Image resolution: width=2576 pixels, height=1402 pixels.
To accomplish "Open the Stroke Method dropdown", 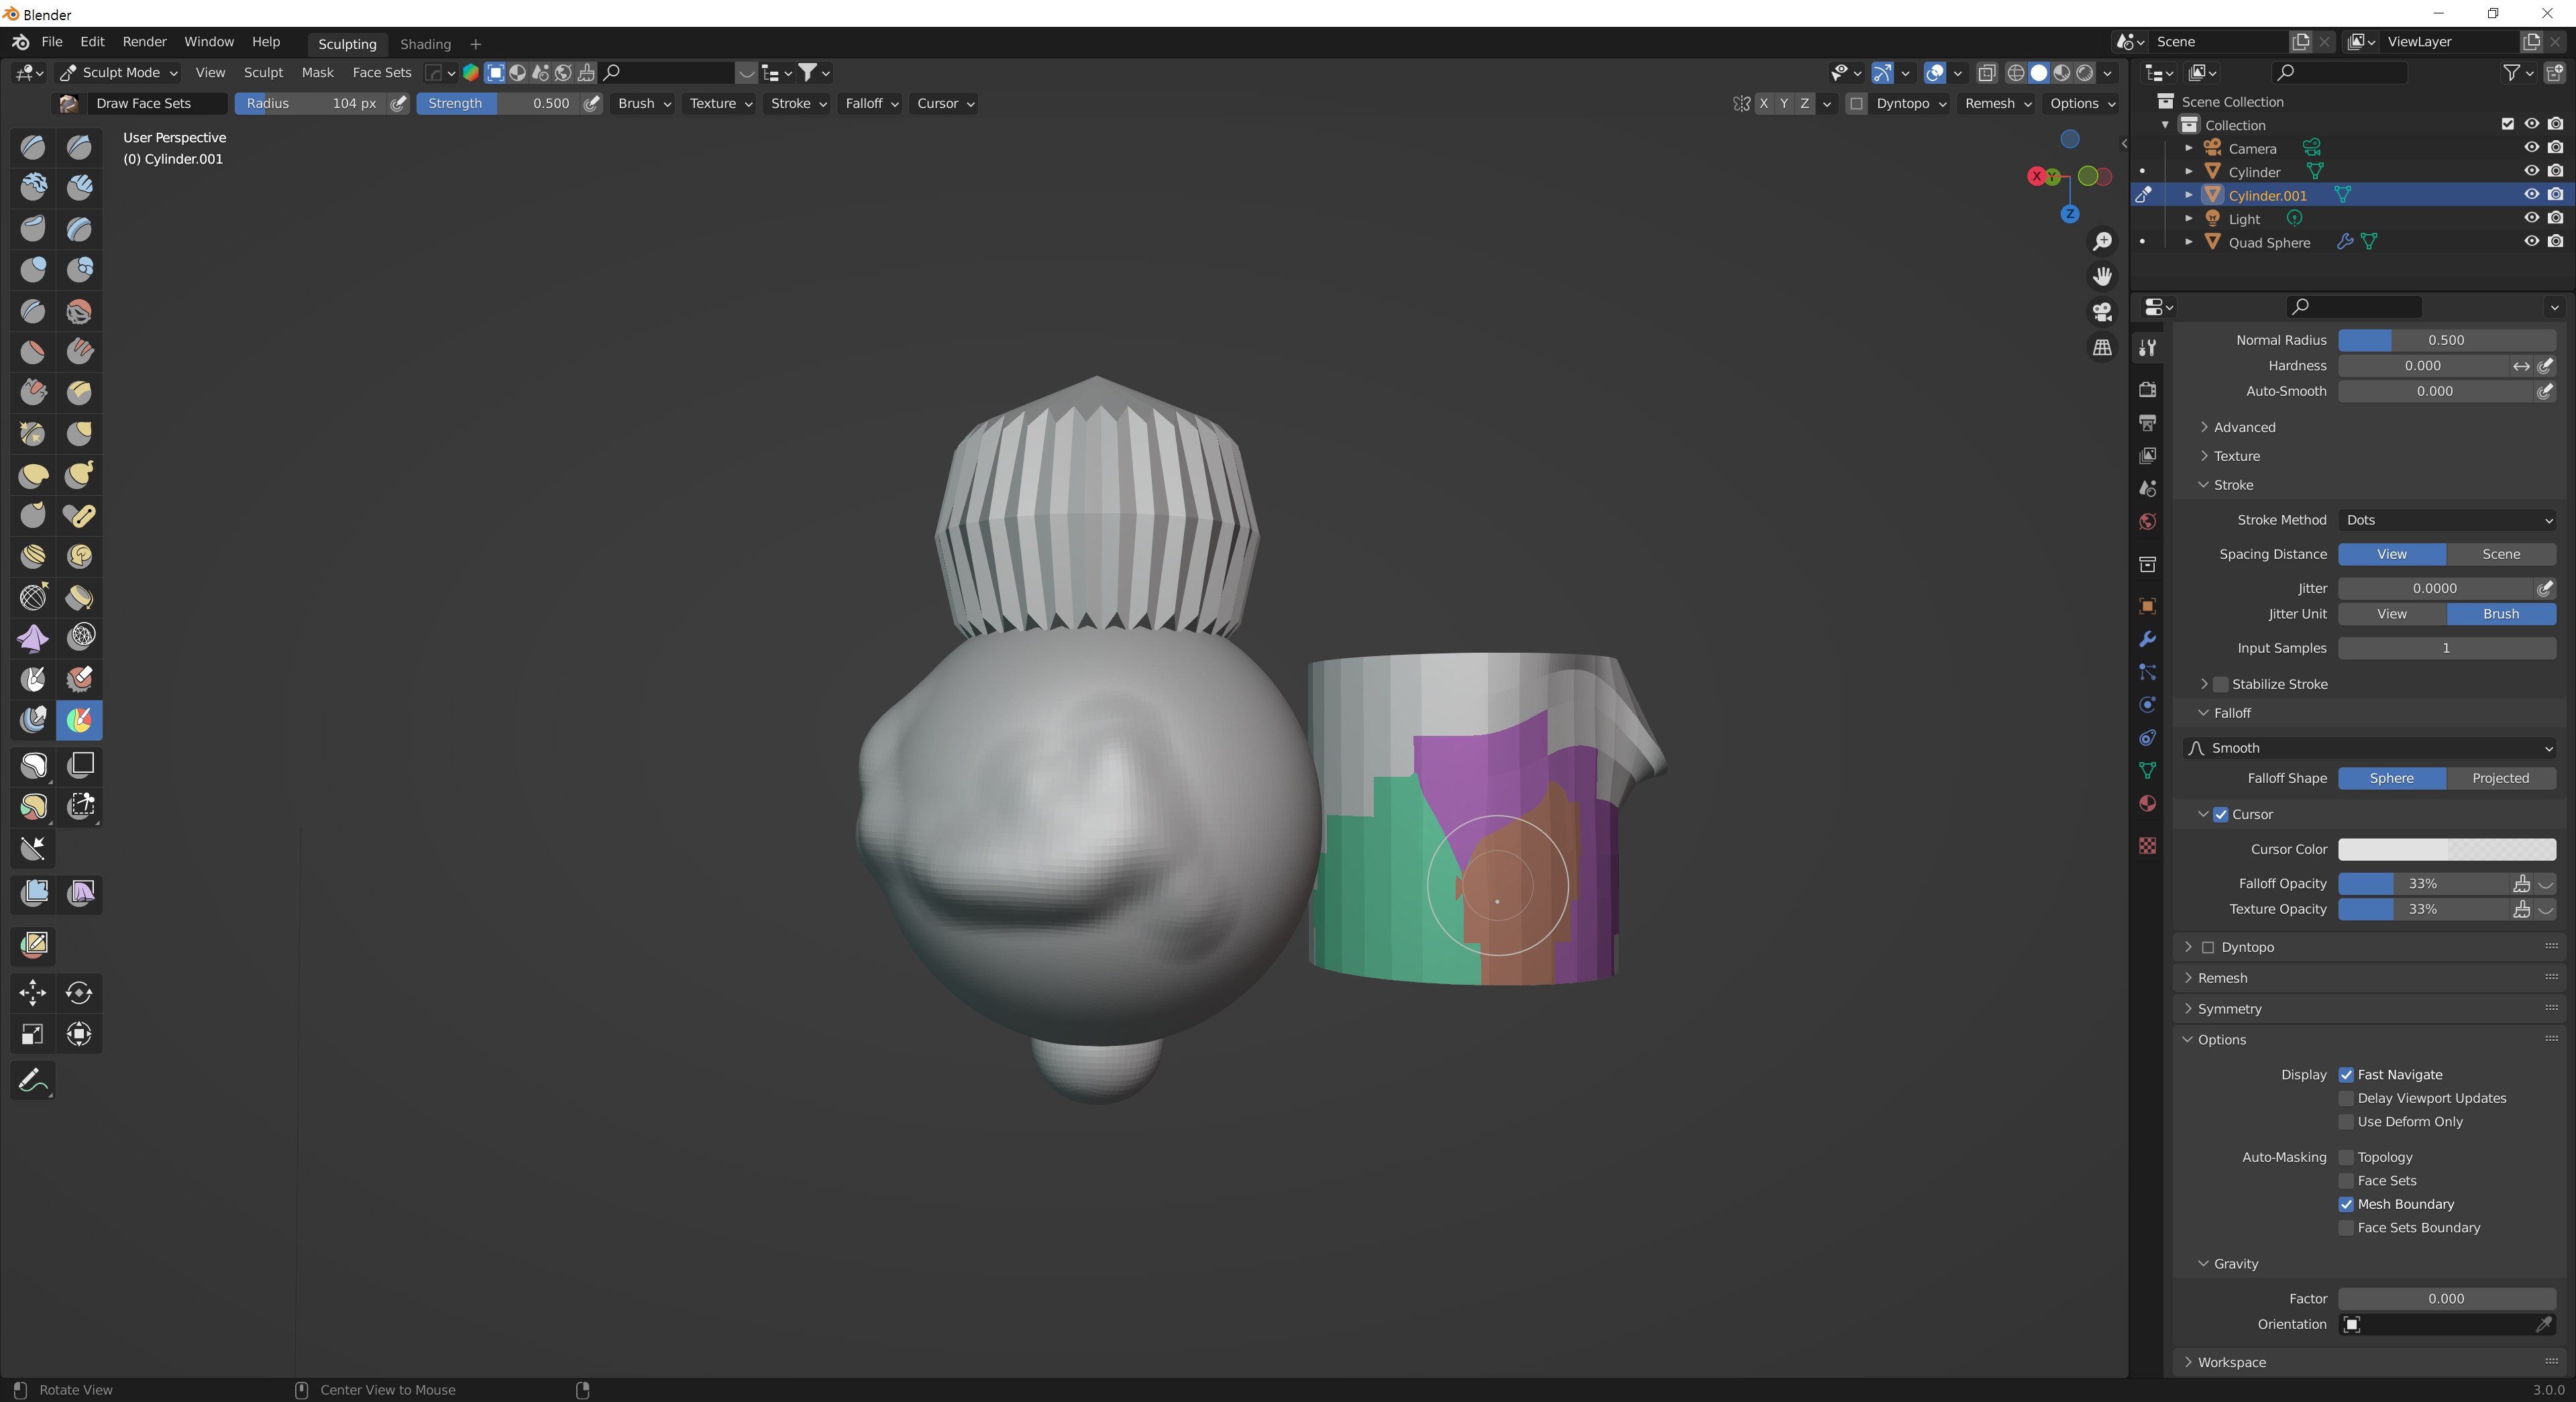I will coord(2446,520).
